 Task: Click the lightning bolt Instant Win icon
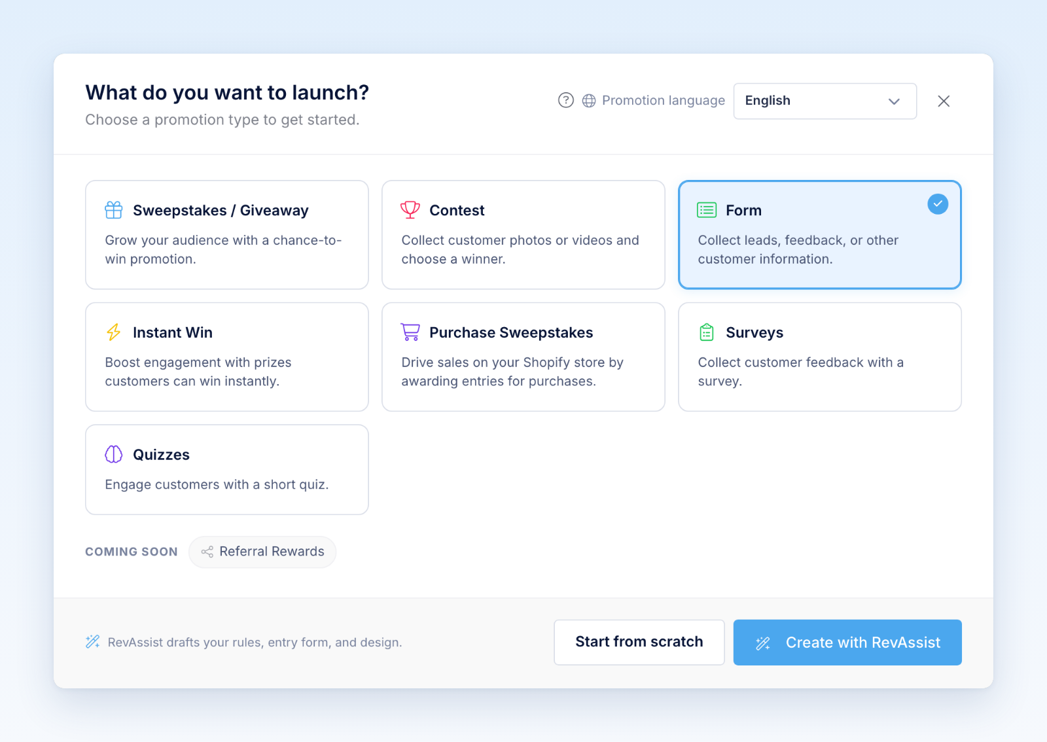point(114,332)
